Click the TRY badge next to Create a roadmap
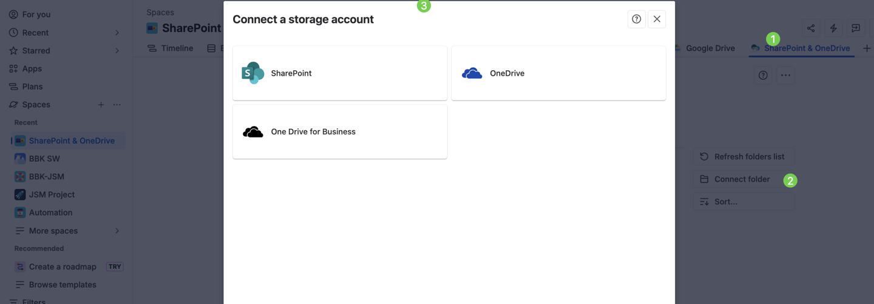 tap(115, 266)
